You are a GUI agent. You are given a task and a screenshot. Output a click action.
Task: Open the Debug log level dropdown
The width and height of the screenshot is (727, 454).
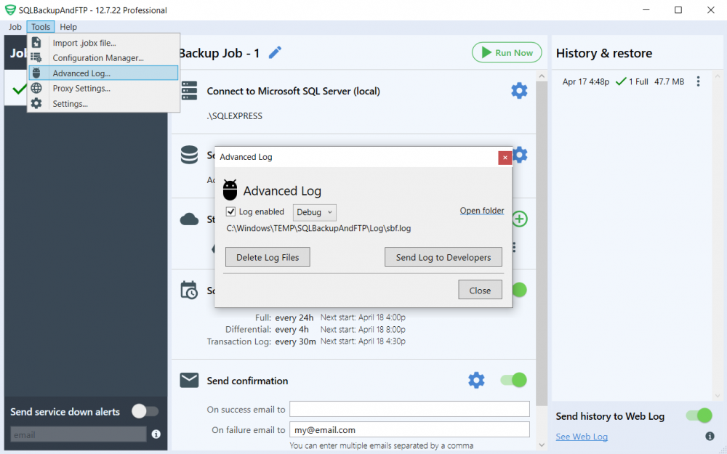pos(314,211)
